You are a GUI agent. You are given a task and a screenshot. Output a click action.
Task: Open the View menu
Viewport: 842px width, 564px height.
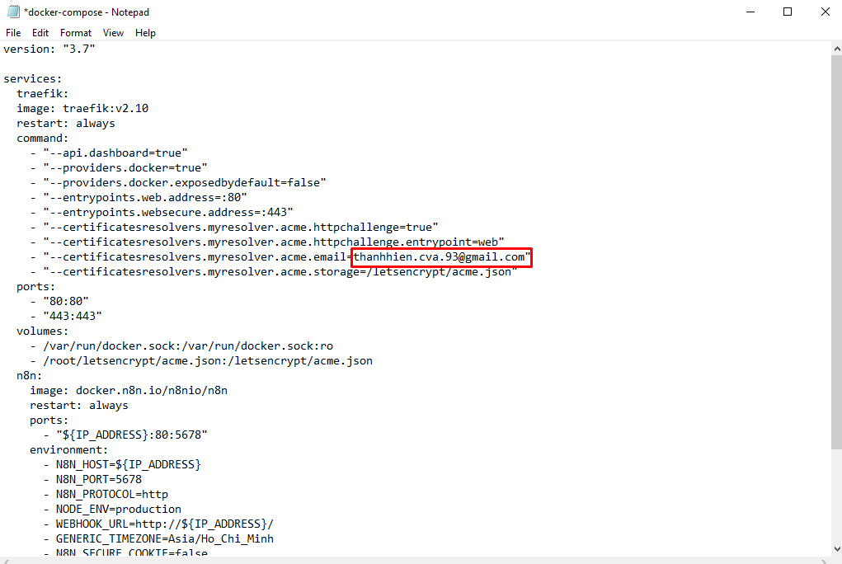(113, 32)
